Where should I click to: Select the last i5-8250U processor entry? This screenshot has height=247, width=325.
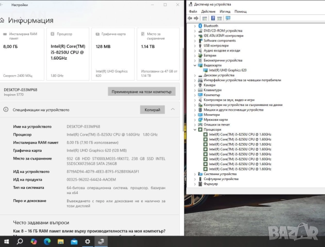240,169
